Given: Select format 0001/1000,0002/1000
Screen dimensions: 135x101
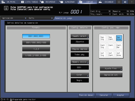Looking at the screenshot, I should coord(36,43).
